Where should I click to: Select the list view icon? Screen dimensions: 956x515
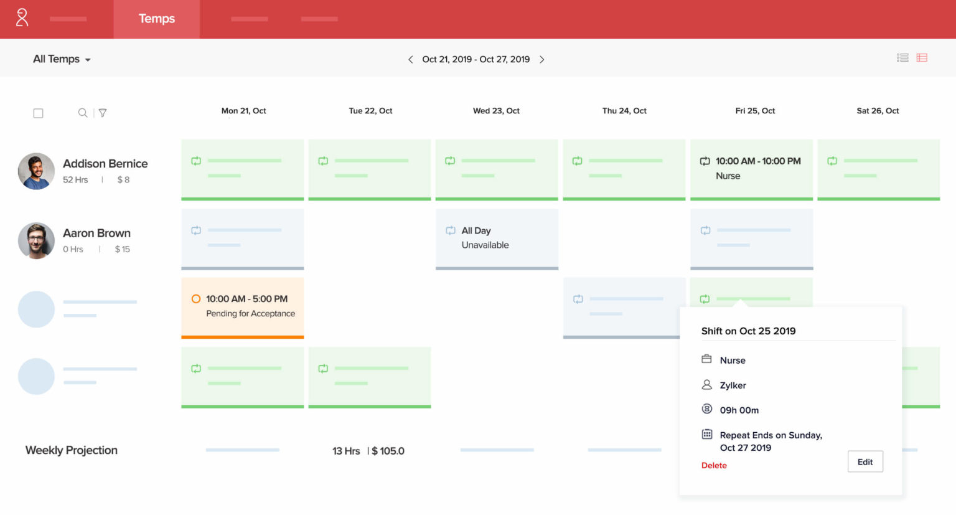point(902,57)
